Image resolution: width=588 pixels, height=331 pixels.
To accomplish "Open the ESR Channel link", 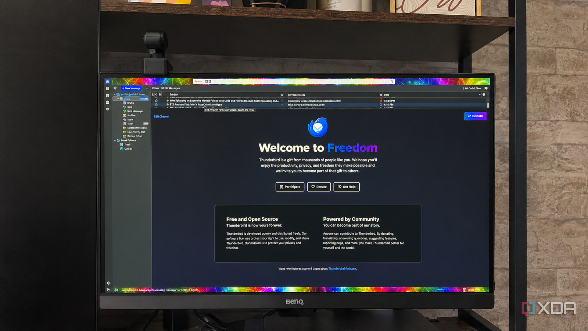I will pos(162,117).
